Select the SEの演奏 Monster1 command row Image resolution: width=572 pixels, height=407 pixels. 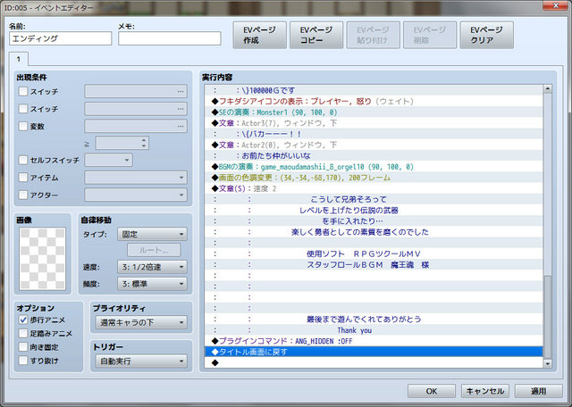(374, 112)
